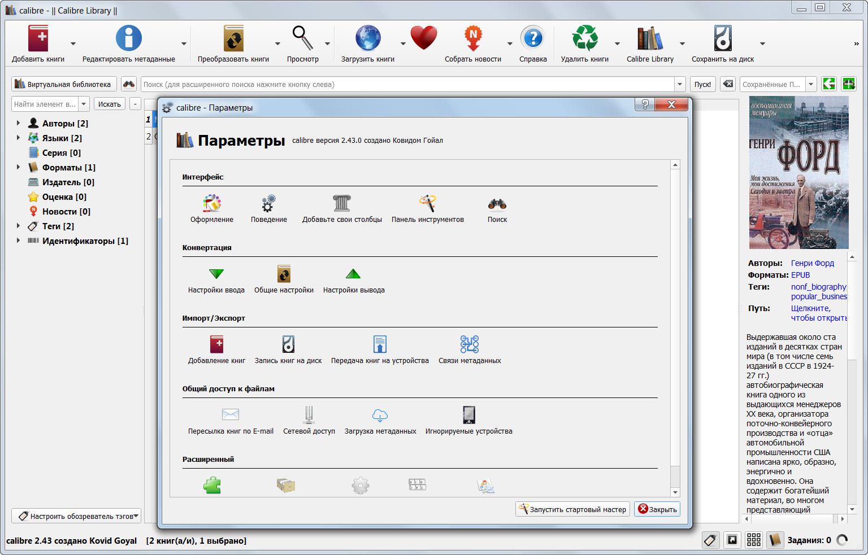The height and width of the screenshot is (555, 868).
Task: Click Генри Форд book cover thumbnail
Action: click(x=798, y=172)
